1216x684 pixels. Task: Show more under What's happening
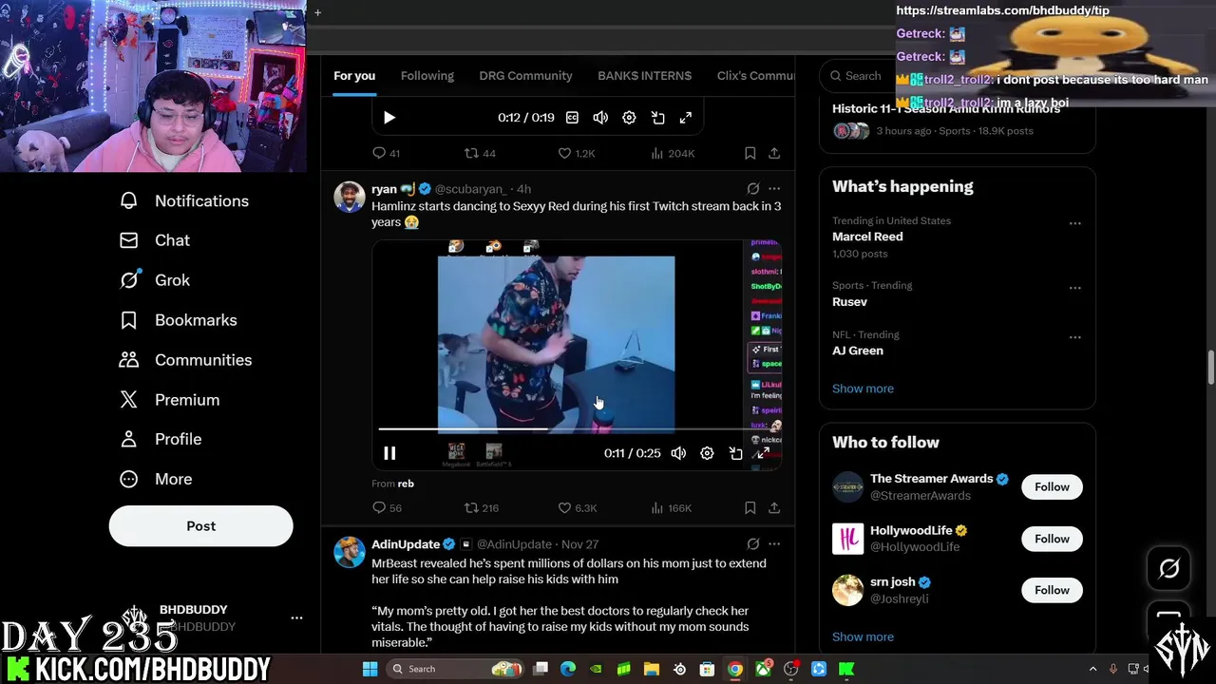tap(863, 389)
